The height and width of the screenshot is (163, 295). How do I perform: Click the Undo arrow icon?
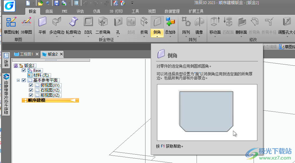[x=85, y=3]
